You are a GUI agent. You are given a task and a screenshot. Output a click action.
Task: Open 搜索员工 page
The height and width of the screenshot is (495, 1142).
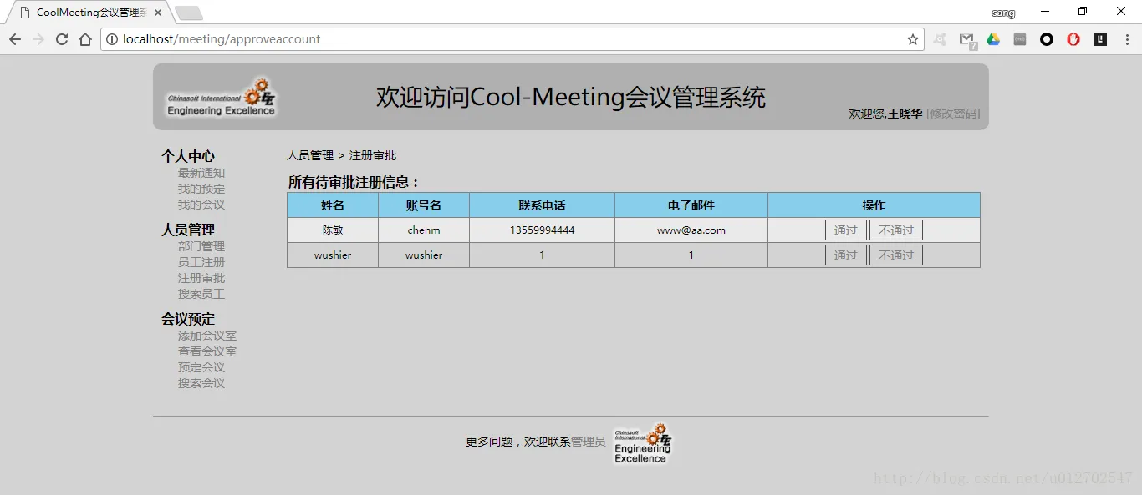point(201,294)
